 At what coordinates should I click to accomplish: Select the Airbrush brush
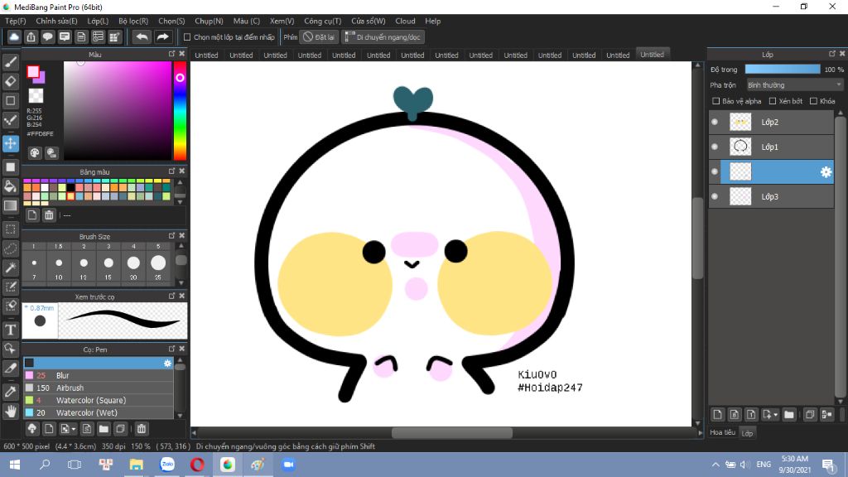98,388
